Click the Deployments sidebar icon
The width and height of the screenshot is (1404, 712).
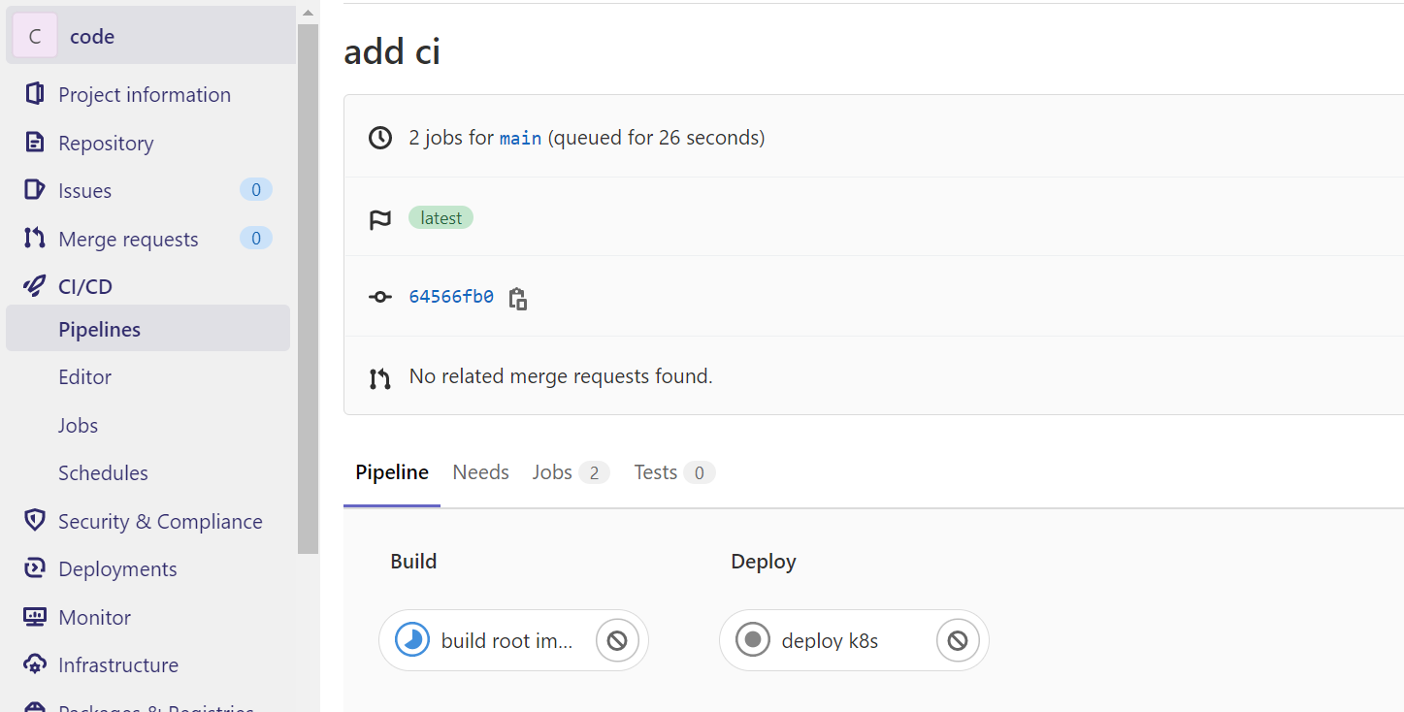(x=35, y=568)
